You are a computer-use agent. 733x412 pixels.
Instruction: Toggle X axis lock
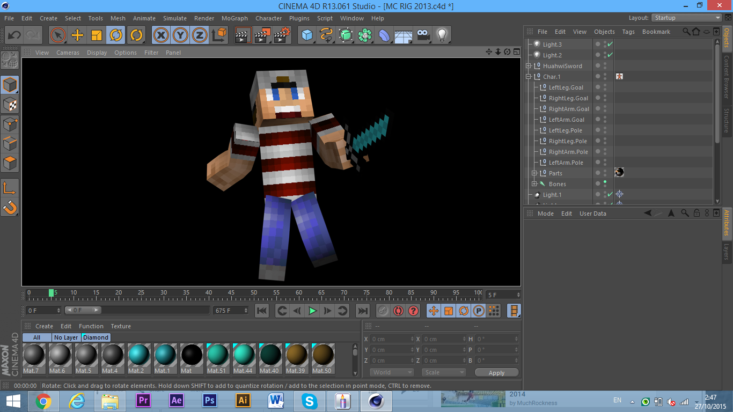(160, 35)
